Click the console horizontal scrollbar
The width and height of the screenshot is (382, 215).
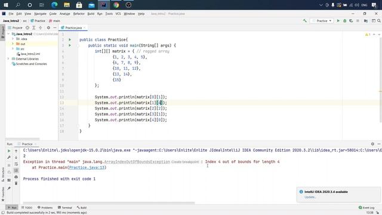click(x=109, y=203)
